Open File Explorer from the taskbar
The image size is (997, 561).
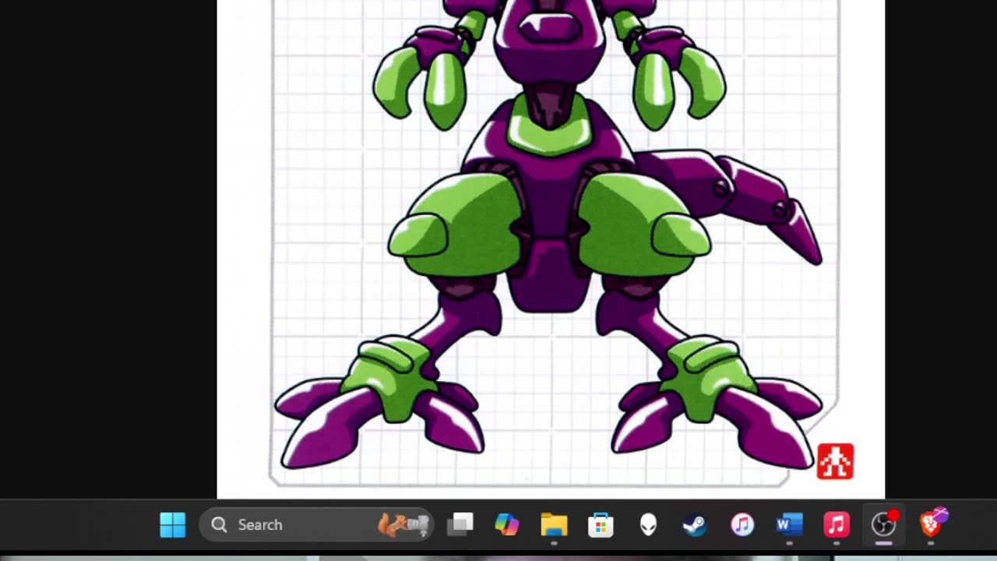(554, 524)
